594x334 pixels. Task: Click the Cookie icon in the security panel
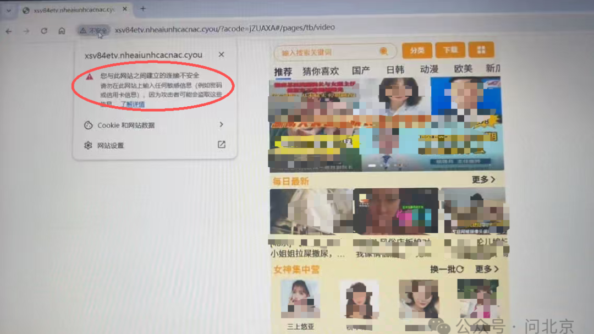(87, 125)
